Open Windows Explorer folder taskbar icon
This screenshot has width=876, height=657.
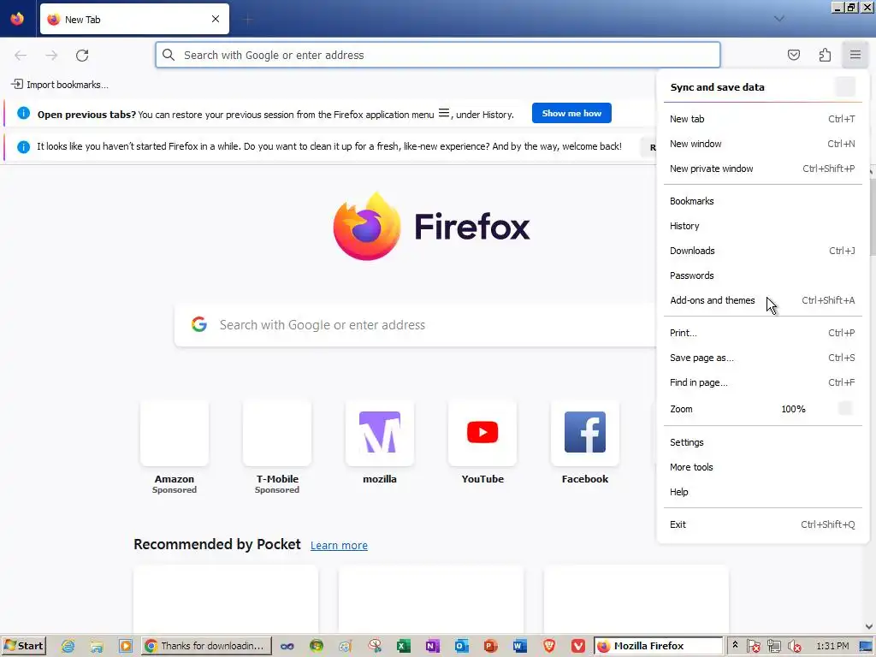point(97,647)
